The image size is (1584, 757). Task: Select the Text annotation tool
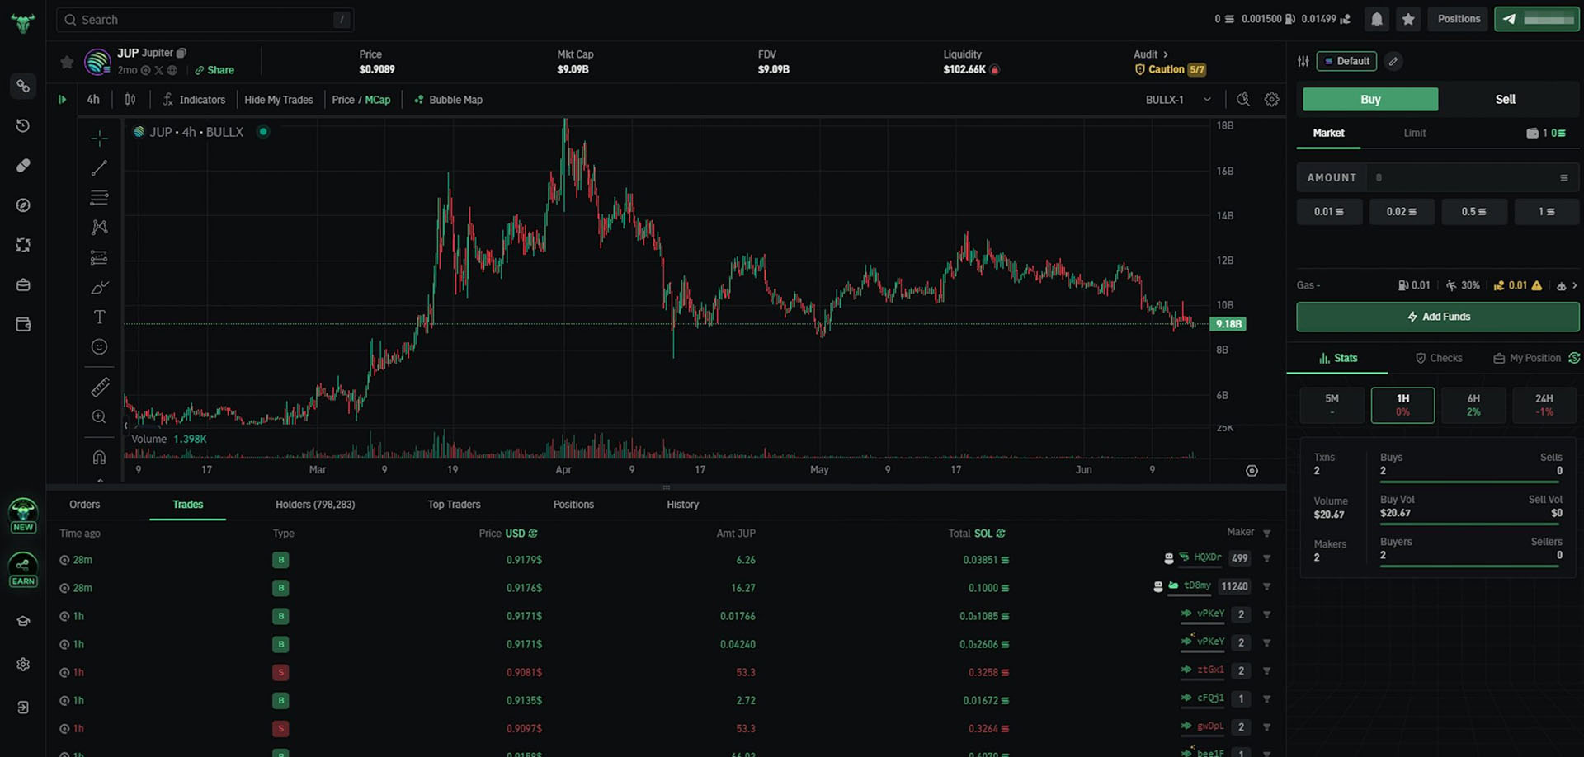(99, 317)
